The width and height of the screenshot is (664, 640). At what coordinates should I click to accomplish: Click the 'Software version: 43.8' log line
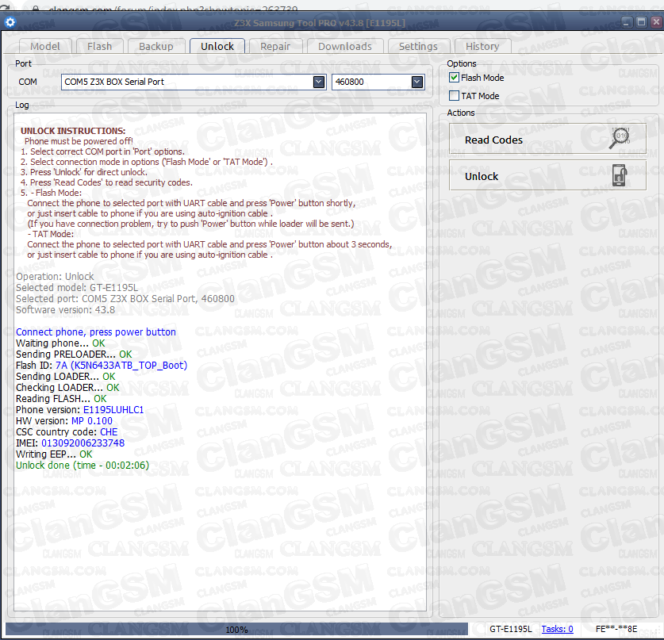[x=66, y=310]
